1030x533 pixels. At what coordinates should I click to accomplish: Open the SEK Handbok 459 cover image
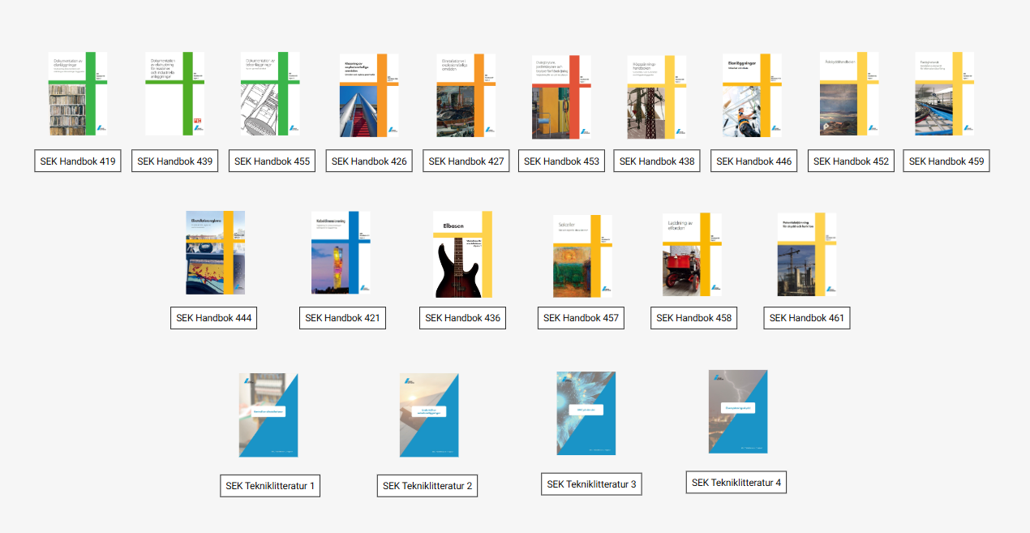[x=944, y=94]
